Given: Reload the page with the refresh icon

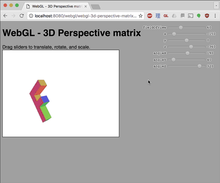Looking at the screenshot, I should (x=22, y=16).
